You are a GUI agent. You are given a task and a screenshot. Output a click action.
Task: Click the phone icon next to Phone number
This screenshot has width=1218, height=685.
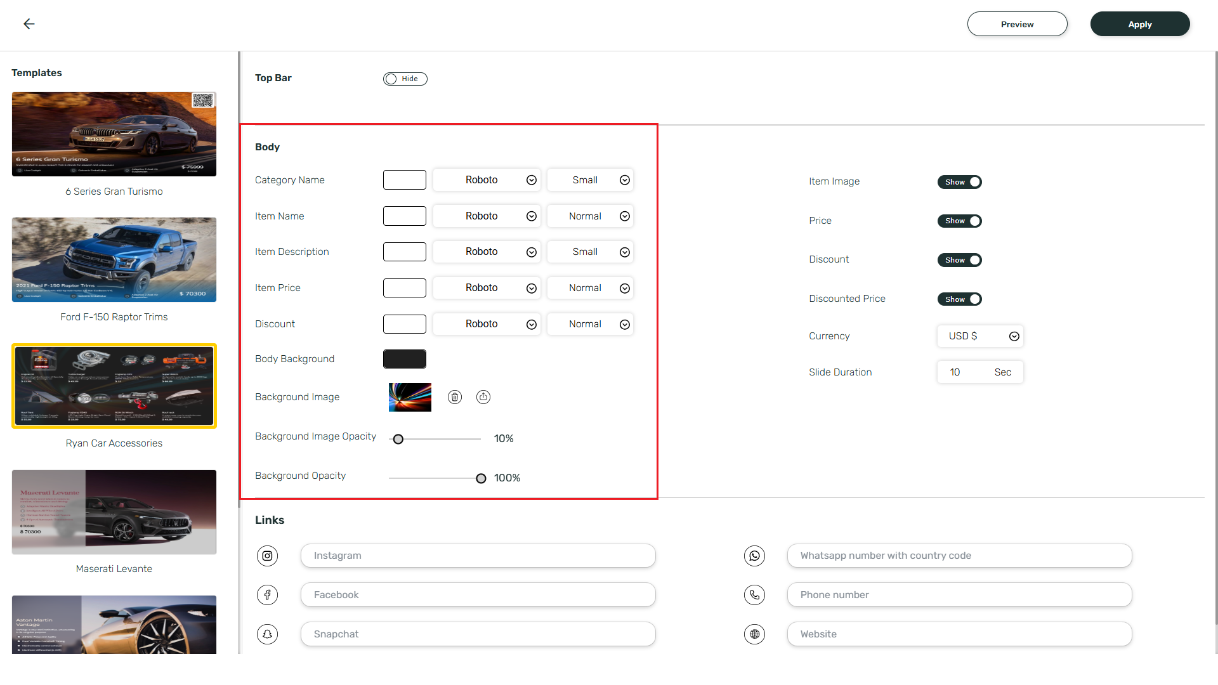pyautogui.click(x=754, y=595)
